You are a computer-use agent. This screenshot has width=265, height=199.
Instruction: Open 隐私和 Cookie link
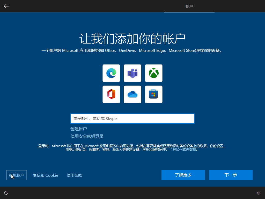tap(46, 175)
